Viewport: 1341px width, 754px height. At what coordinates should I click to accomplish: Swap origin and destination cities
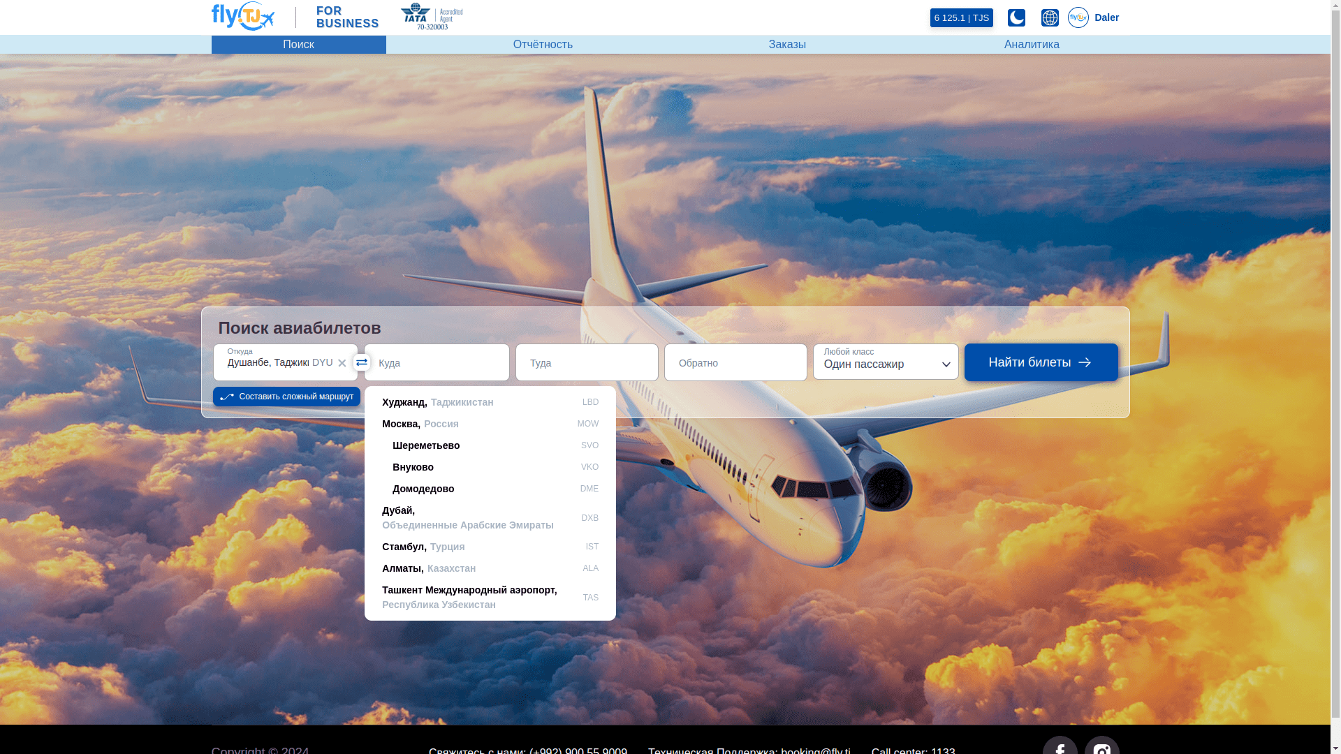pos(361,362)
